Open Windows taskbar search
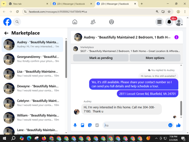The height and width of the screenshot is (142, 189). (x=13, y=138)
